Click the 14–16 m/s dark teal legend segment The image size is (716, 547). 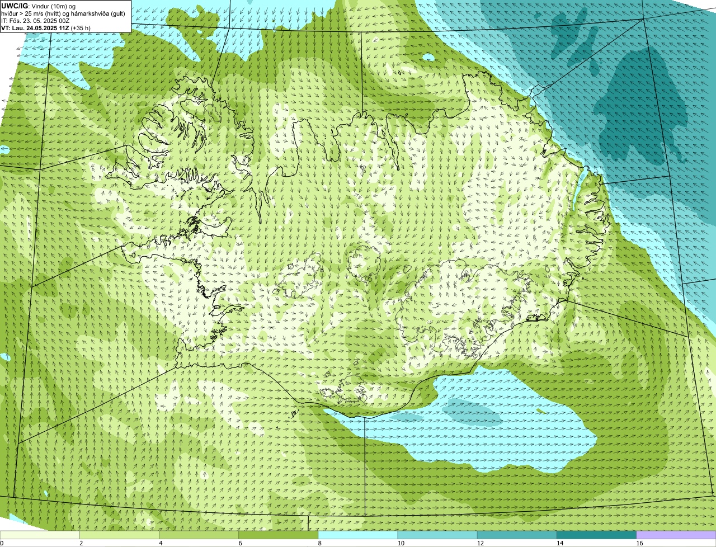(x=596, y=535)
